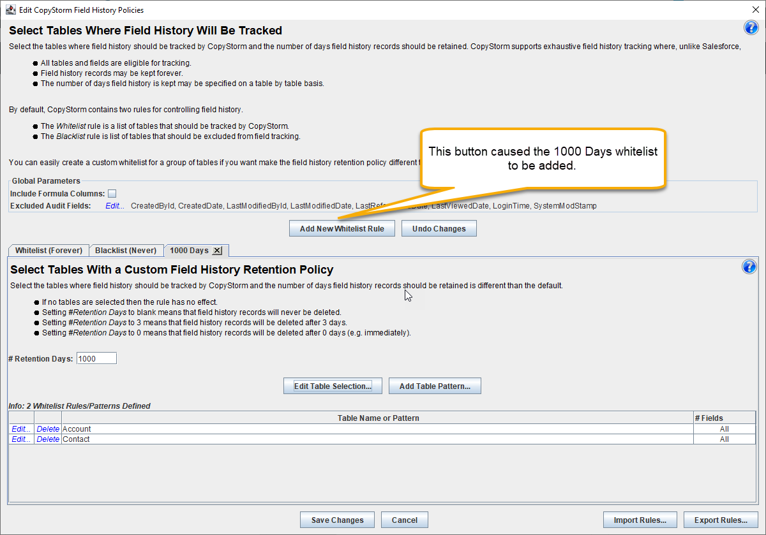Viewport: 766px width, 535px height.
Task: Edit the Contact table rule
Action: (x=21, y=439)
